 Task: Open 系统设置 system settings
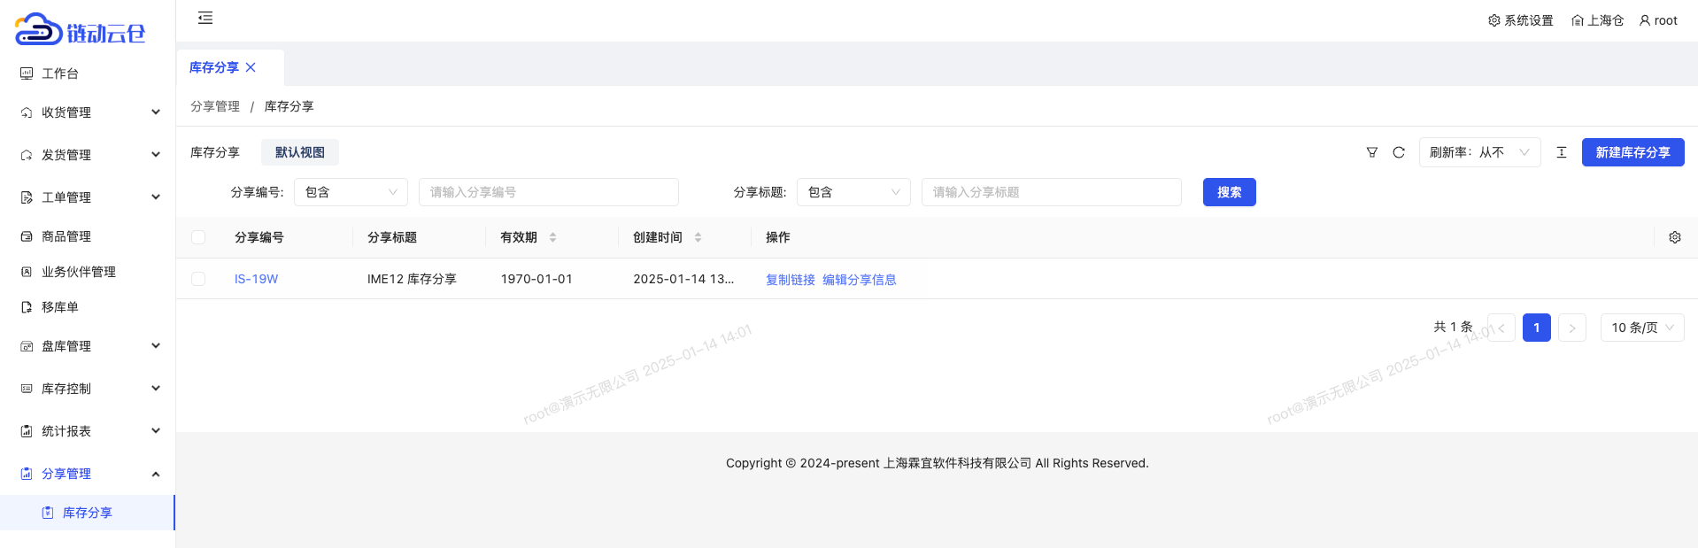(x=1520, y=20)
